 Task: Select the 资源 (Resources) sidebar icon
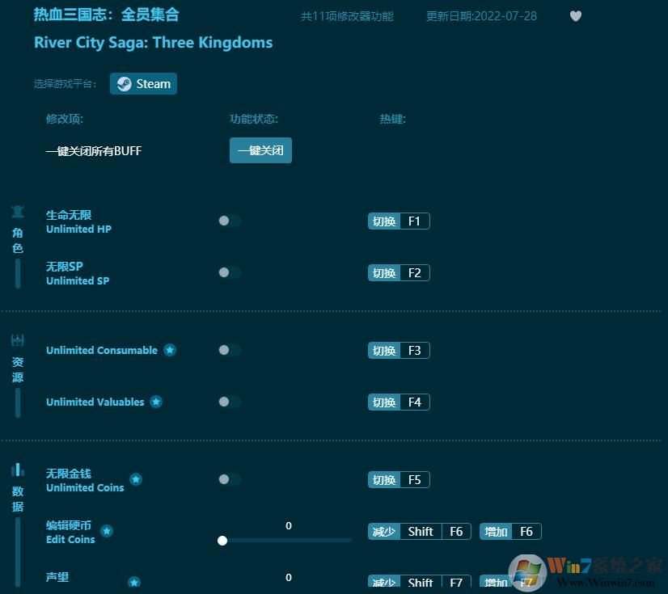point(17,340)
